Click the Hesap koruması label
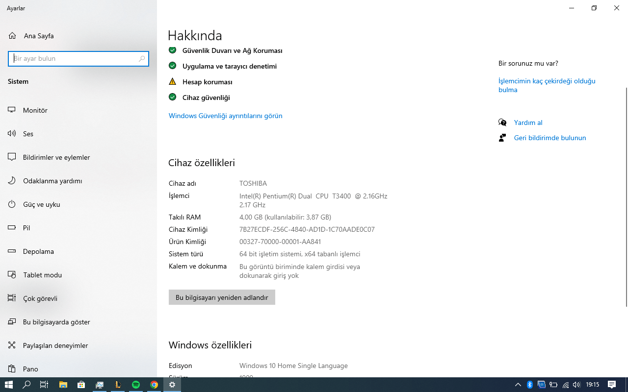Viewport: 628px width, 392px height. click(x=208, y=82)
